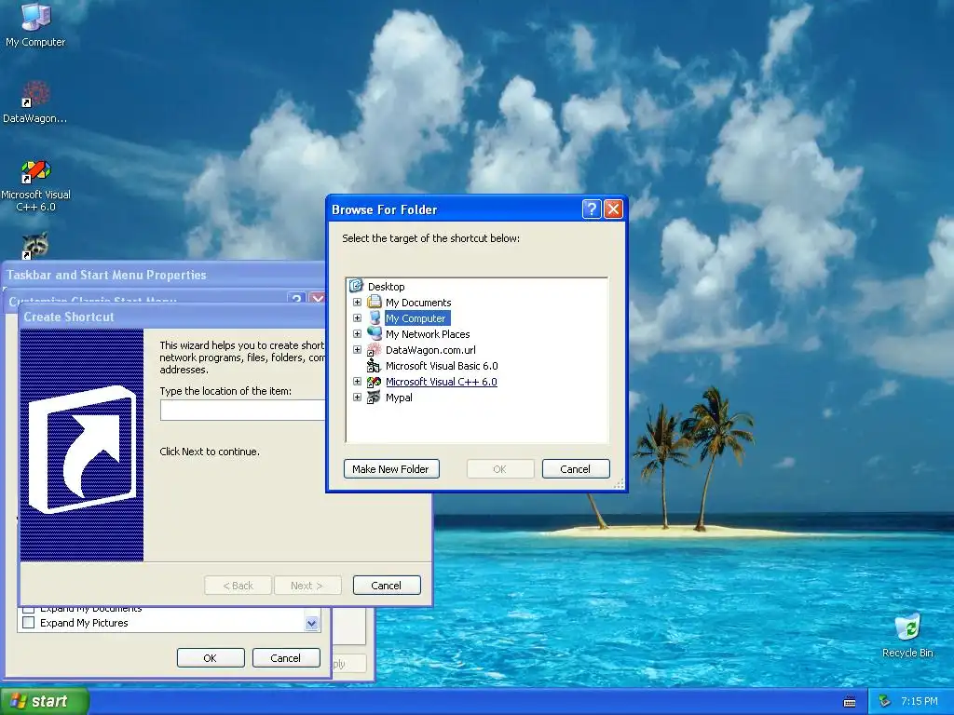The height and width of the screenshot is (715, 954).
Task: Click Cancel in Create Shortcut wizard
Action: pyautogui.click(x=387, y=585)
